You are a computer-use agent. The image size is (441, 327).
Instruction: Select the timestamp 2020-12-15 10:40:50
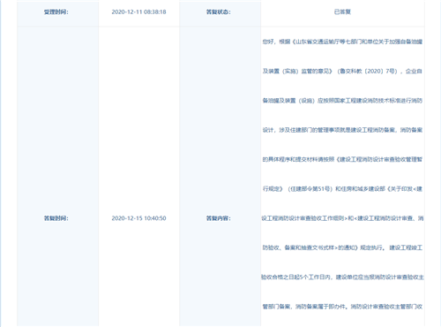point(138,218)
